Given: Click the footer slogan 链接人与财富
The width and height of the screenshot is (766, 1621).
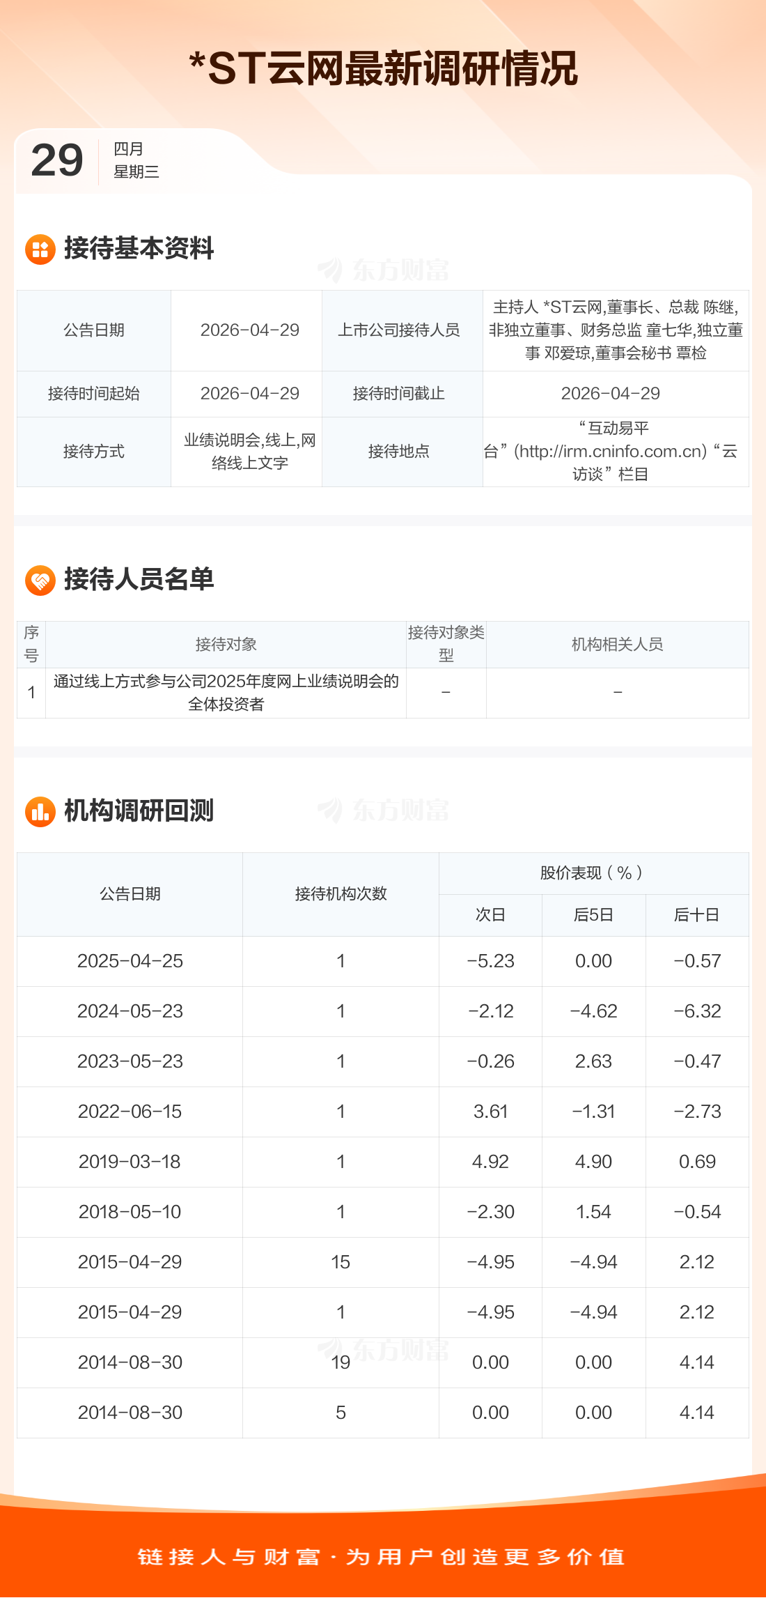Looking at the screenshot, I should 228,1557.
